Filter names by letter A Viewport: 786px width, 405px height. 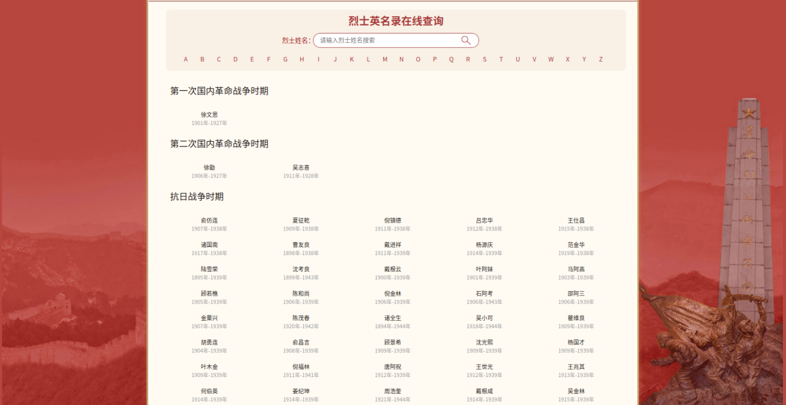185,59
